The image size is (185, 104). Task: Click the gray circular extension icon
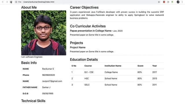pos(168,2)
